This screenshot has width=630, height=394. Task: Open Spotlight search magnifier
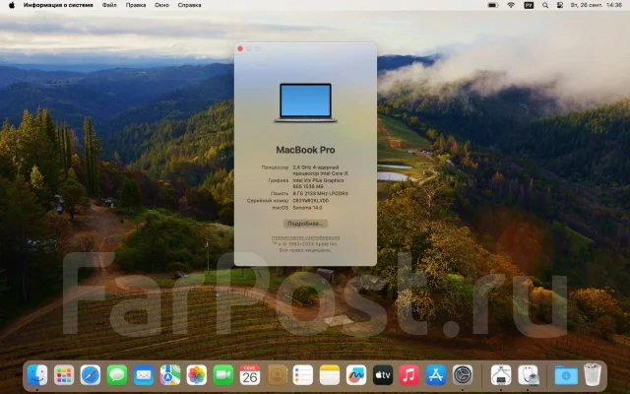[544, 5]
